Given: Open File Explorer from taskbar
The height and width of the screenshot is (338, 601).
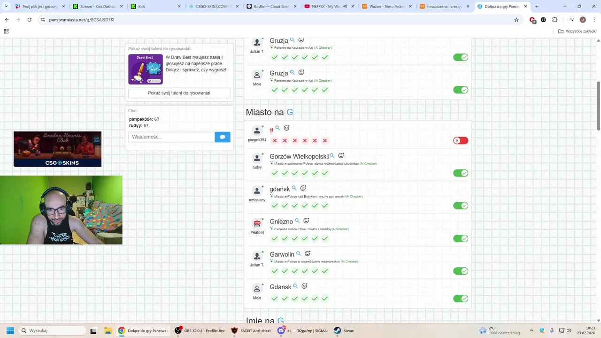Looking at the screenshot, I should 108,330.
